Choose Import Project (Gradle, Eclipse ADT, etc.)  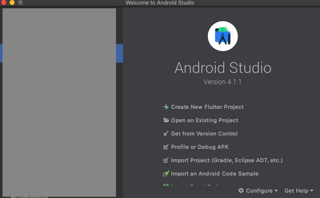tap(227, 160)
